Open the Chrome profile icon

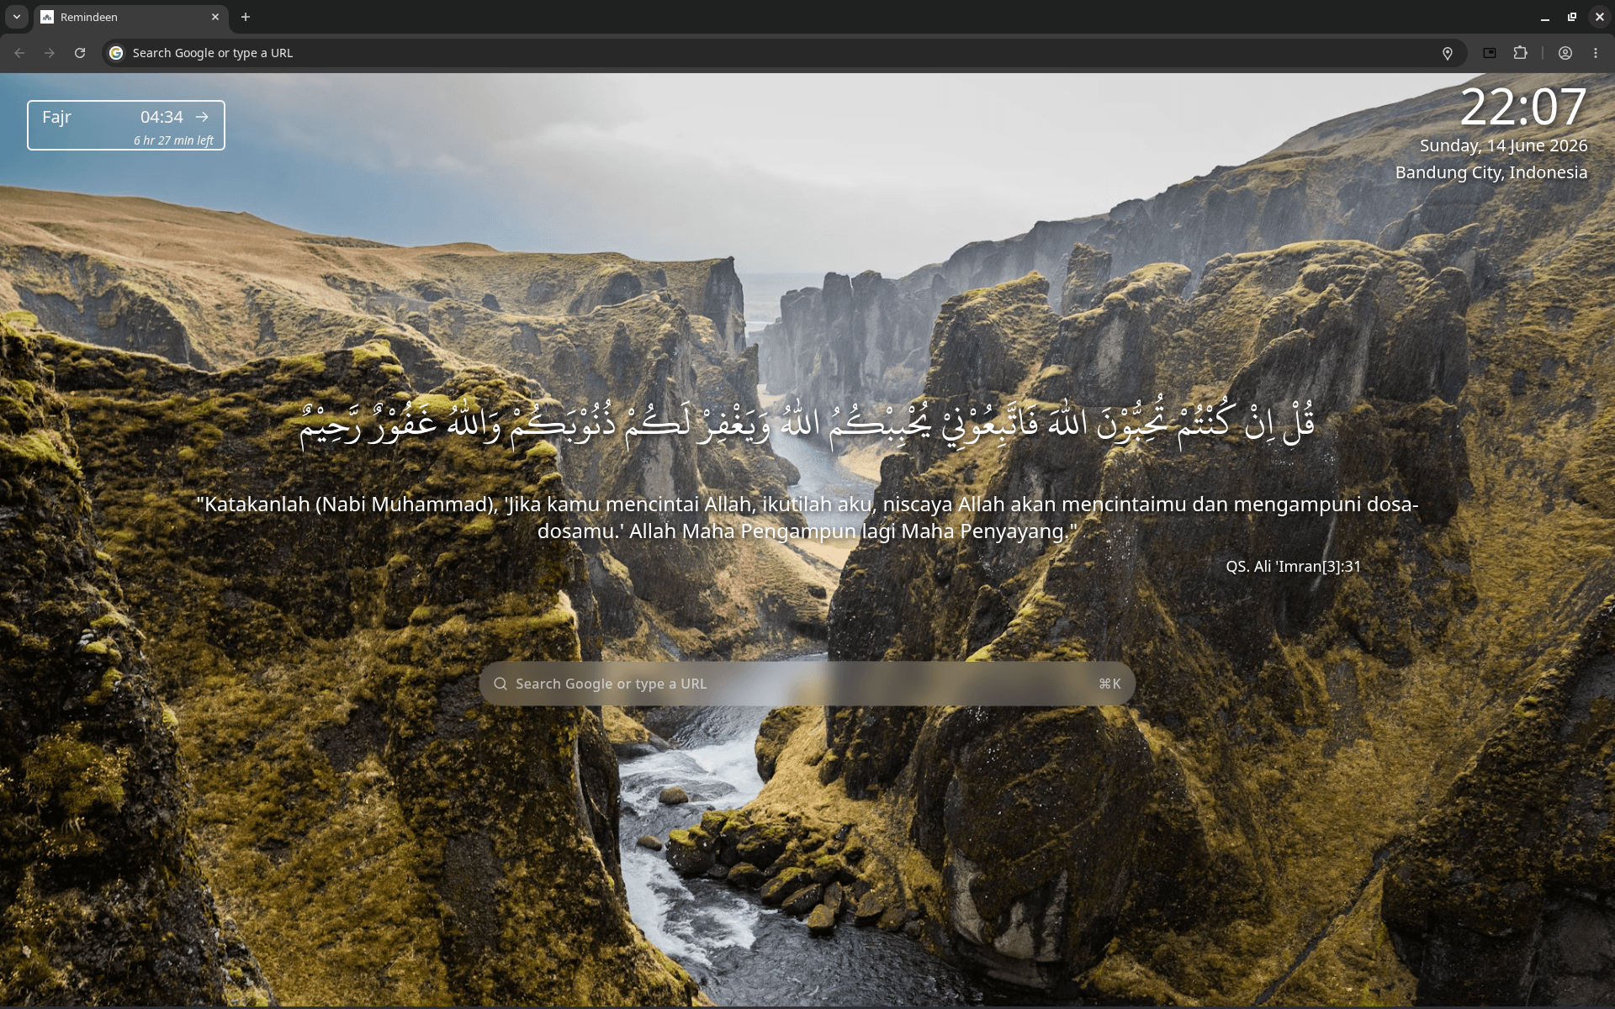coord(1565,53)
